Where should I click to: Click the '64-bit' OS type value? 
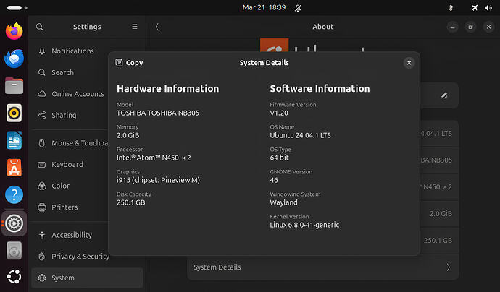pyautogui.click(x=279, y=158)
